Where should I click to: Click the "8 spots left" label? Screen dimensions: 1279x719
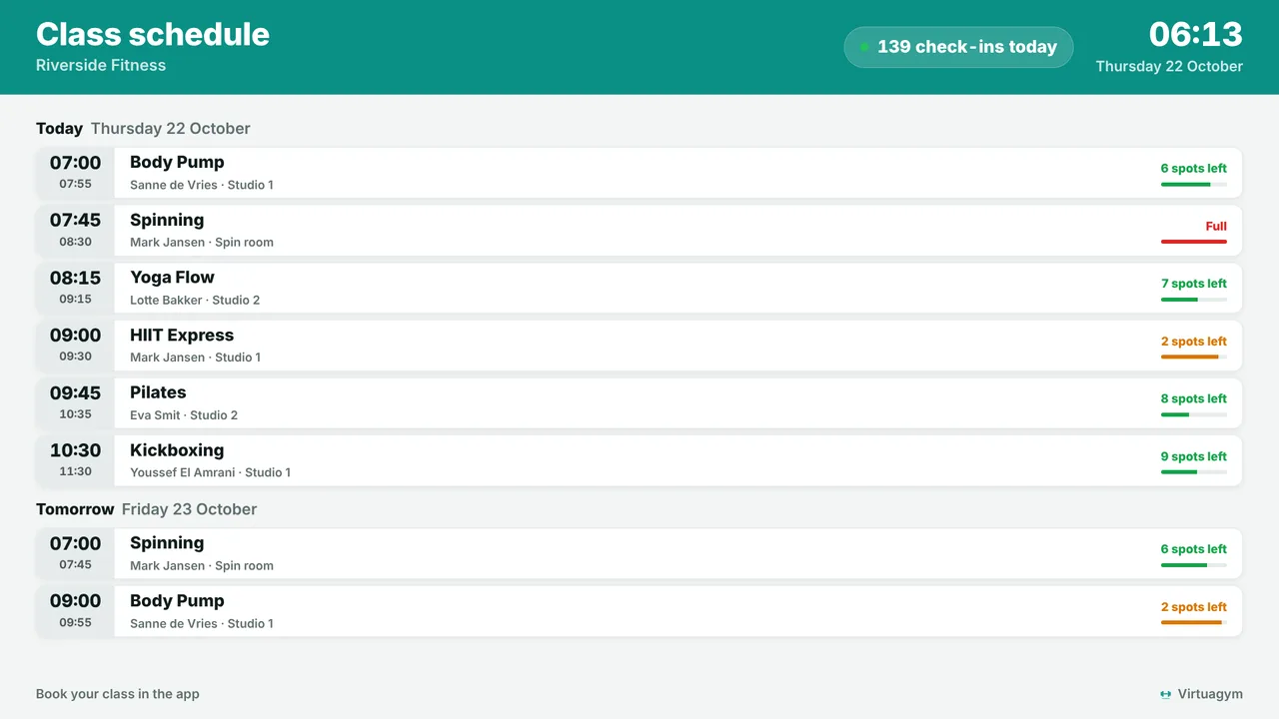click(1194, 399)
